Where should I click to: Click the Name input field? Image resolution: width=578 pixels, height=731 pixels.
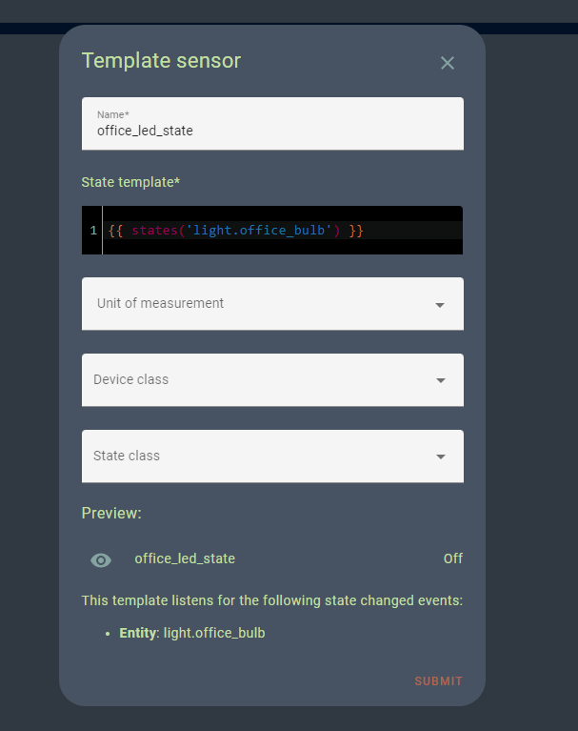point(272,124)
